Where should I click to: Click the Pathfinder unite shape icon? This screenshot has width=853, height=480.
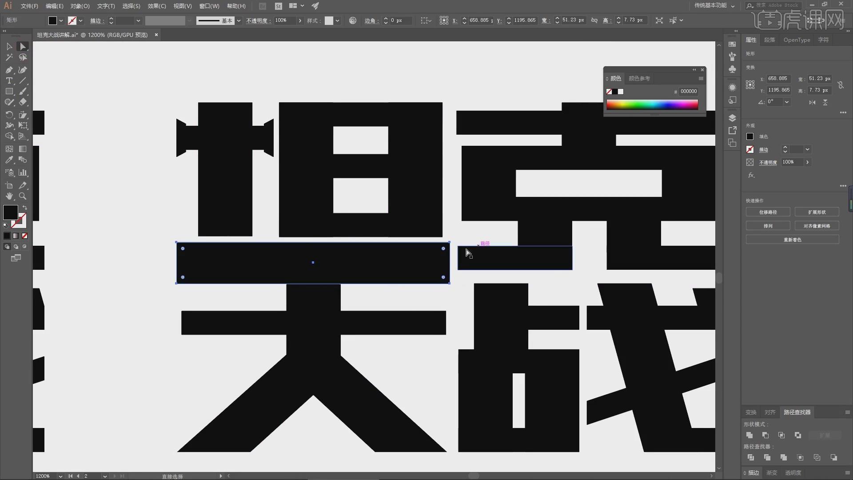coord(749,435)
